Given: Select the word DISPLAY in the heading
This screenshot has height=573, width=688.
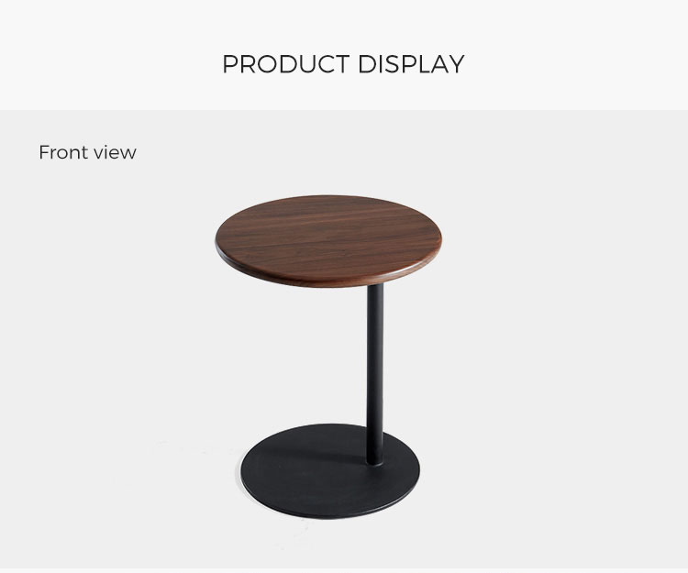Looking at the screenshot, I should [411, 64].
